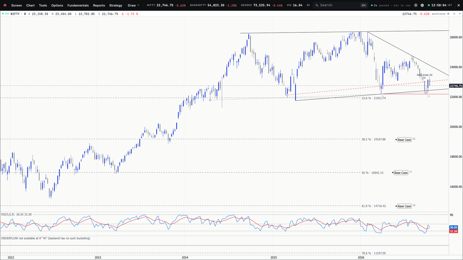
Task: Open settings via top-bar gear icon
Action: click(422, 5)
